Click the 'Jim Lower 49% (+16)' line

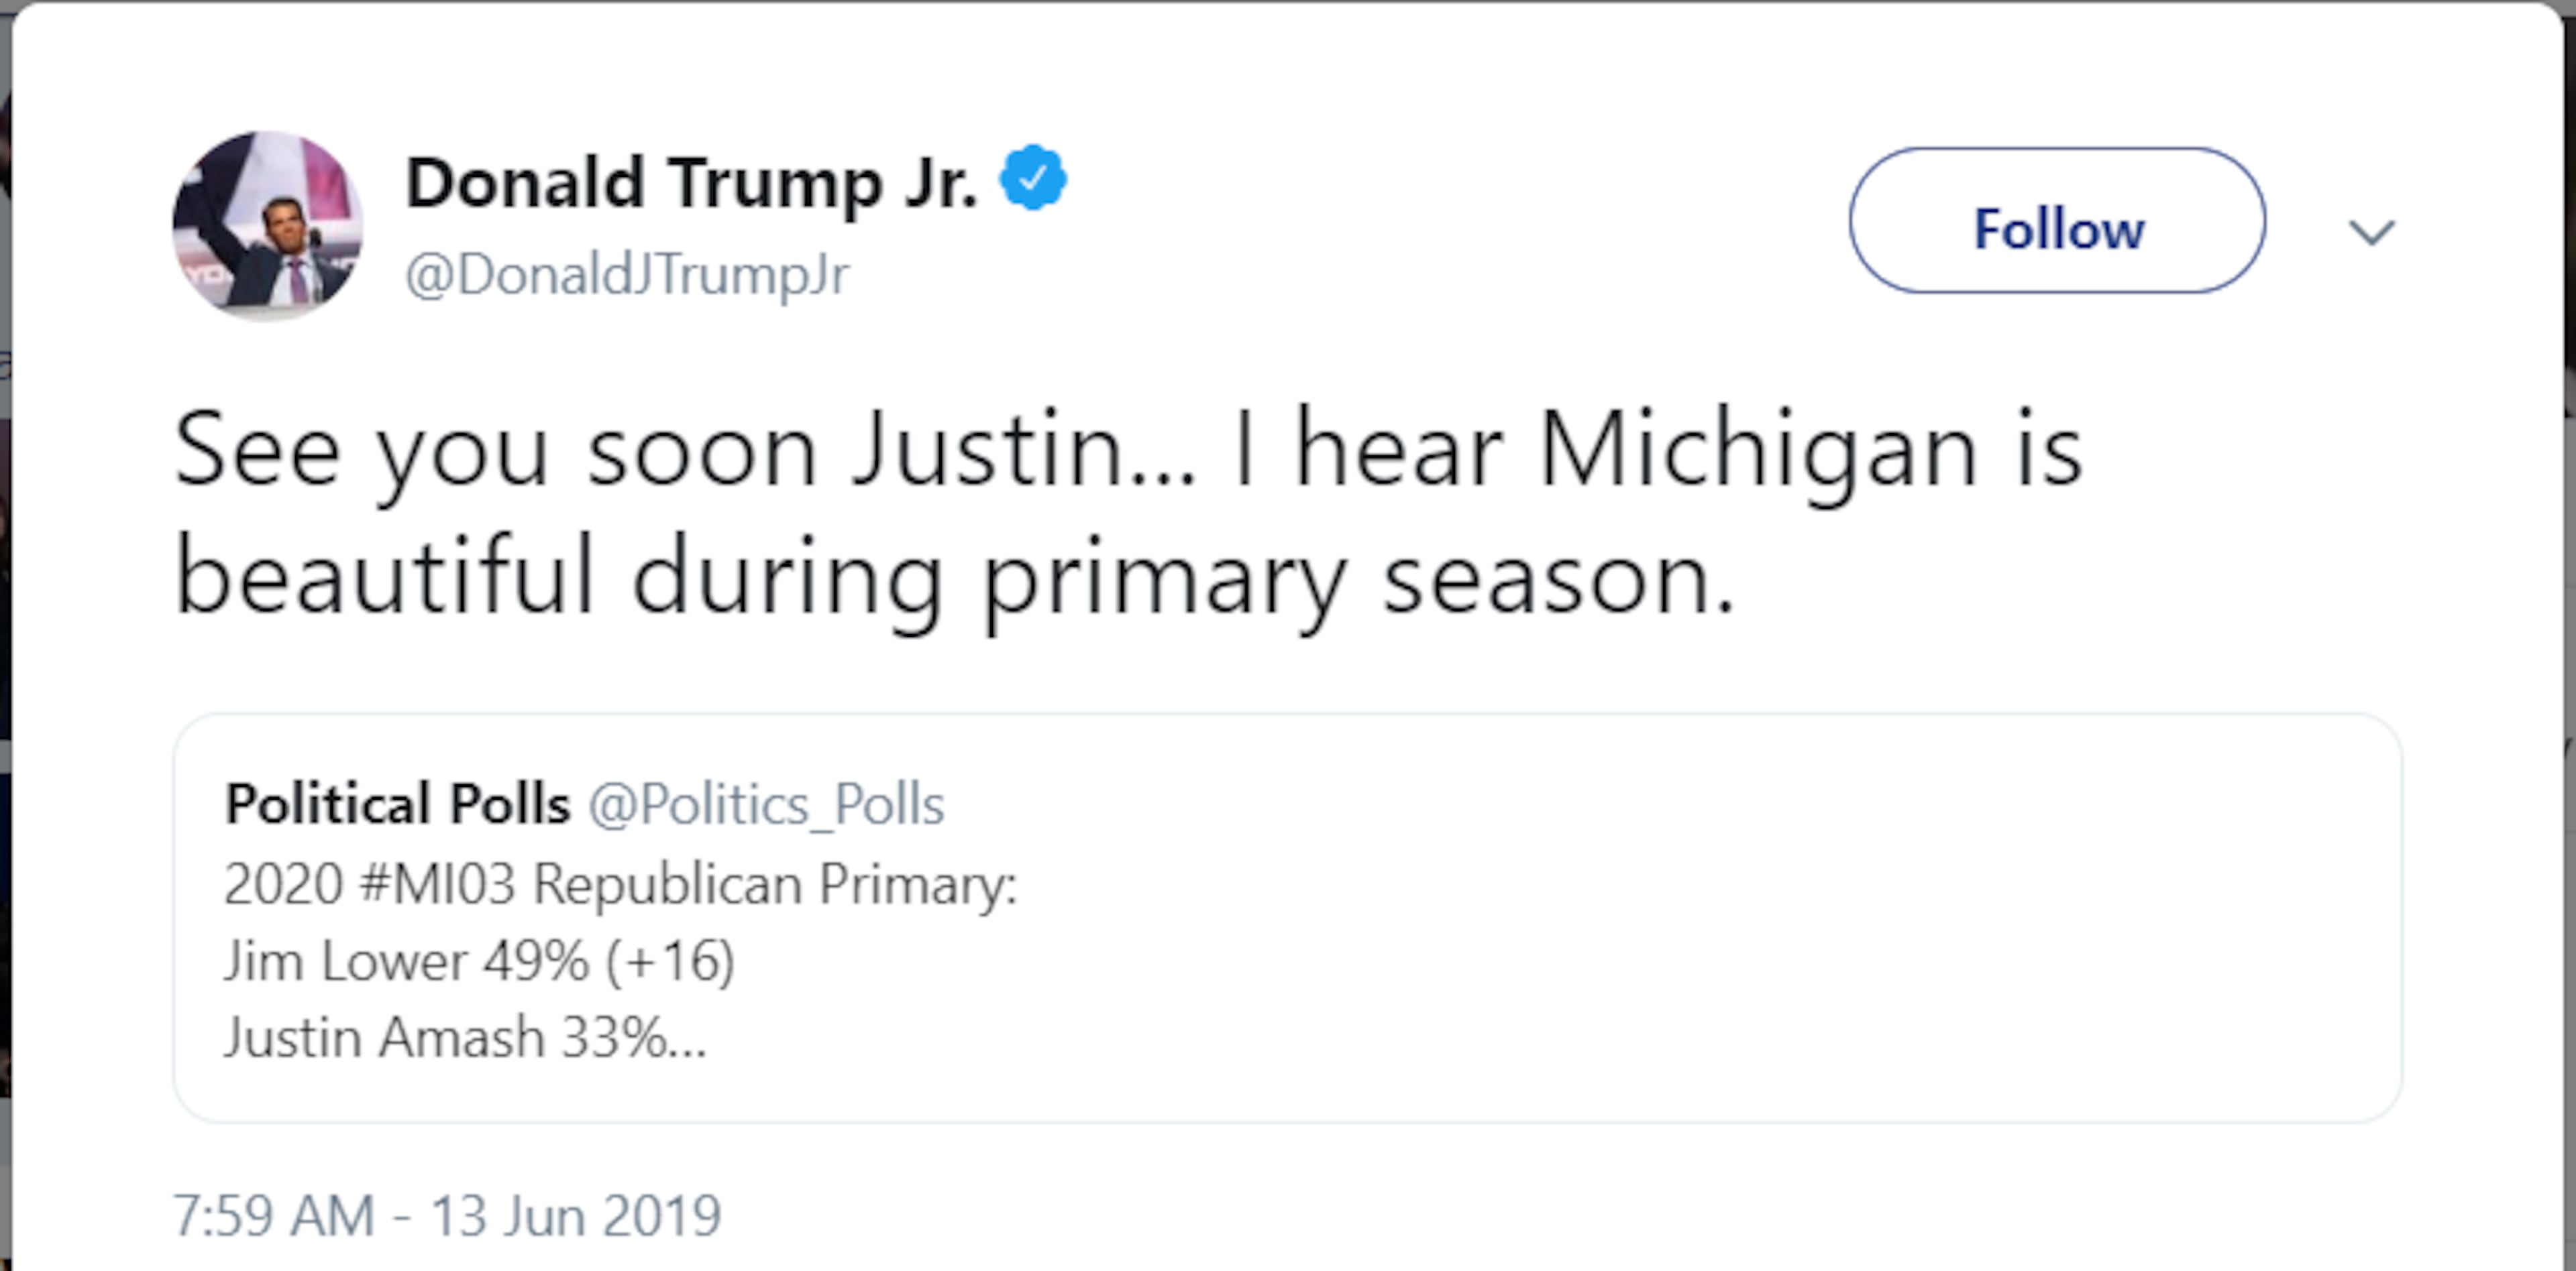(x=479, y=961)
